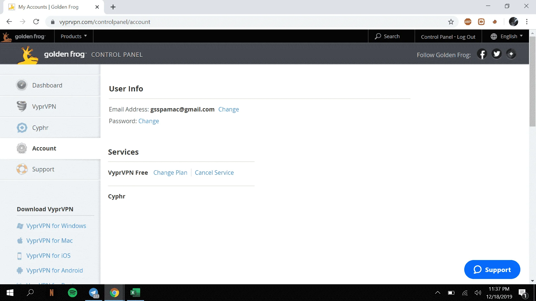Image resolution: width=536 pixels, height=301 pixels.
Task: Download VyprVPN for iOS
Action: click(x=48, y=256)
